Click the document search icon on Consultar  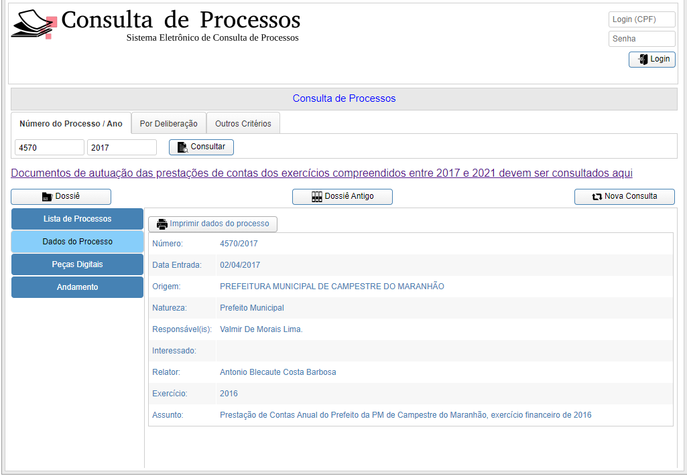pos(182,147)
